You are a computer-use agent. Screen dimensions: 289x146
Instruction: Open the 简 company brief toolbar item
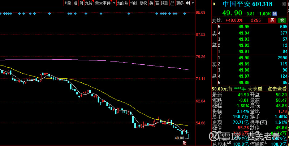[81, 3]
